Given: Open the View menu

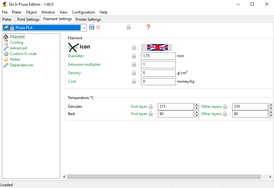Looking at the screenshot, I should (63, 12).
